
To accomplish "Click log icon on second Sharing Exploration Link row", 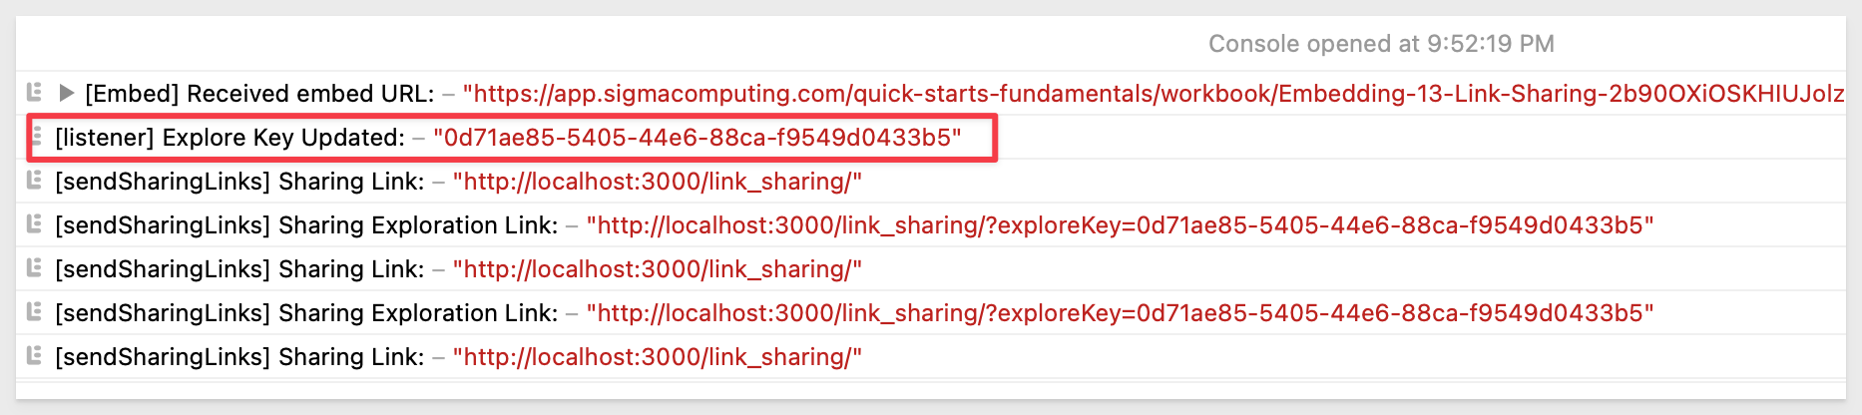I will click(x=35, y=312).
